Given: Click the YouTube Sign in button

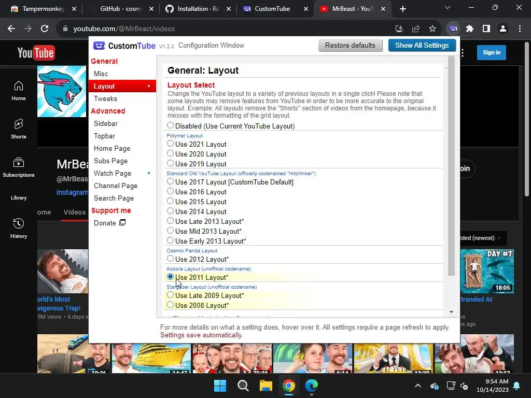Looking at the screenshot, I should pos(492,52).
